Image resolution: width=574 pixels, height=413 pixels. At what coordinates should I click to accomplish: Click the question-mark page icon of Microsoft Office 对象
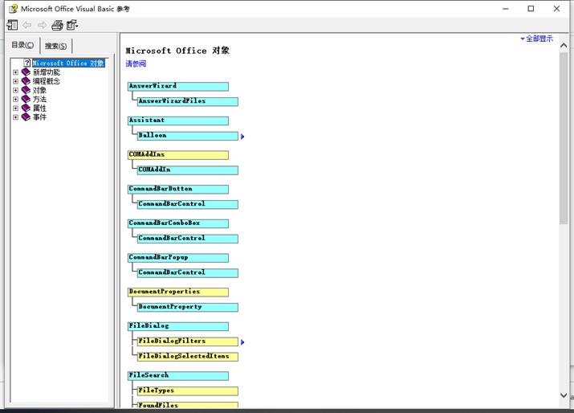(27, 63)
